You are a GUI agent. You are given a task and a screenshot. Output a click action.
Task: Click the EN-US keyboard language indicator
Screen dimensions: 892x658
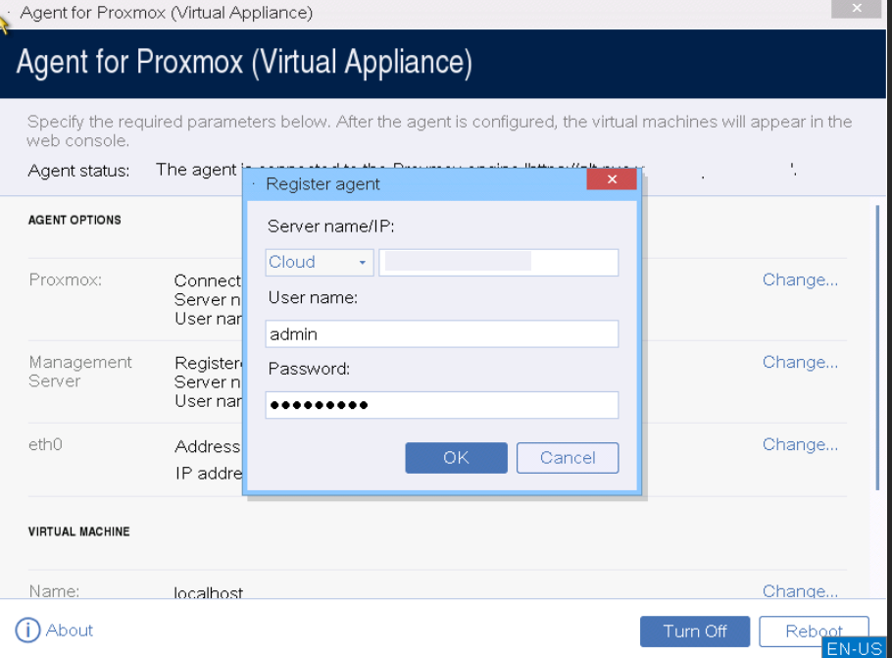coord(855,648)
